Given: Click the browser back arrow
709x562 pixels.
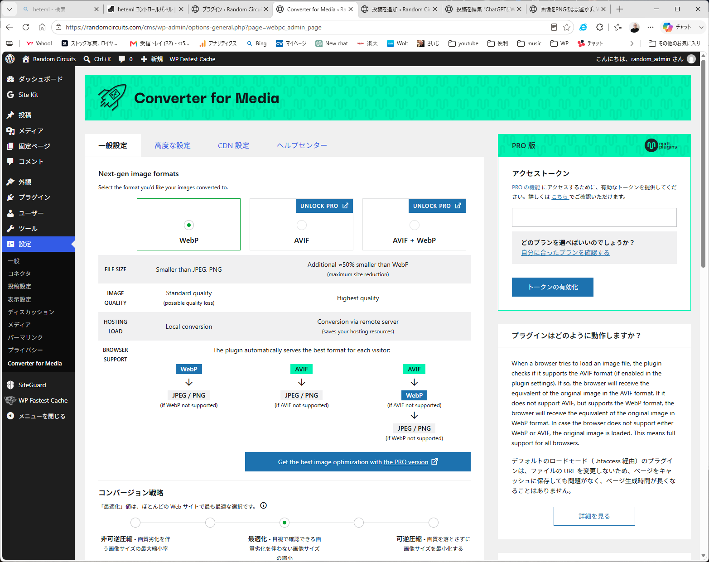Looking at the screenshot, I should pos(10,27).
